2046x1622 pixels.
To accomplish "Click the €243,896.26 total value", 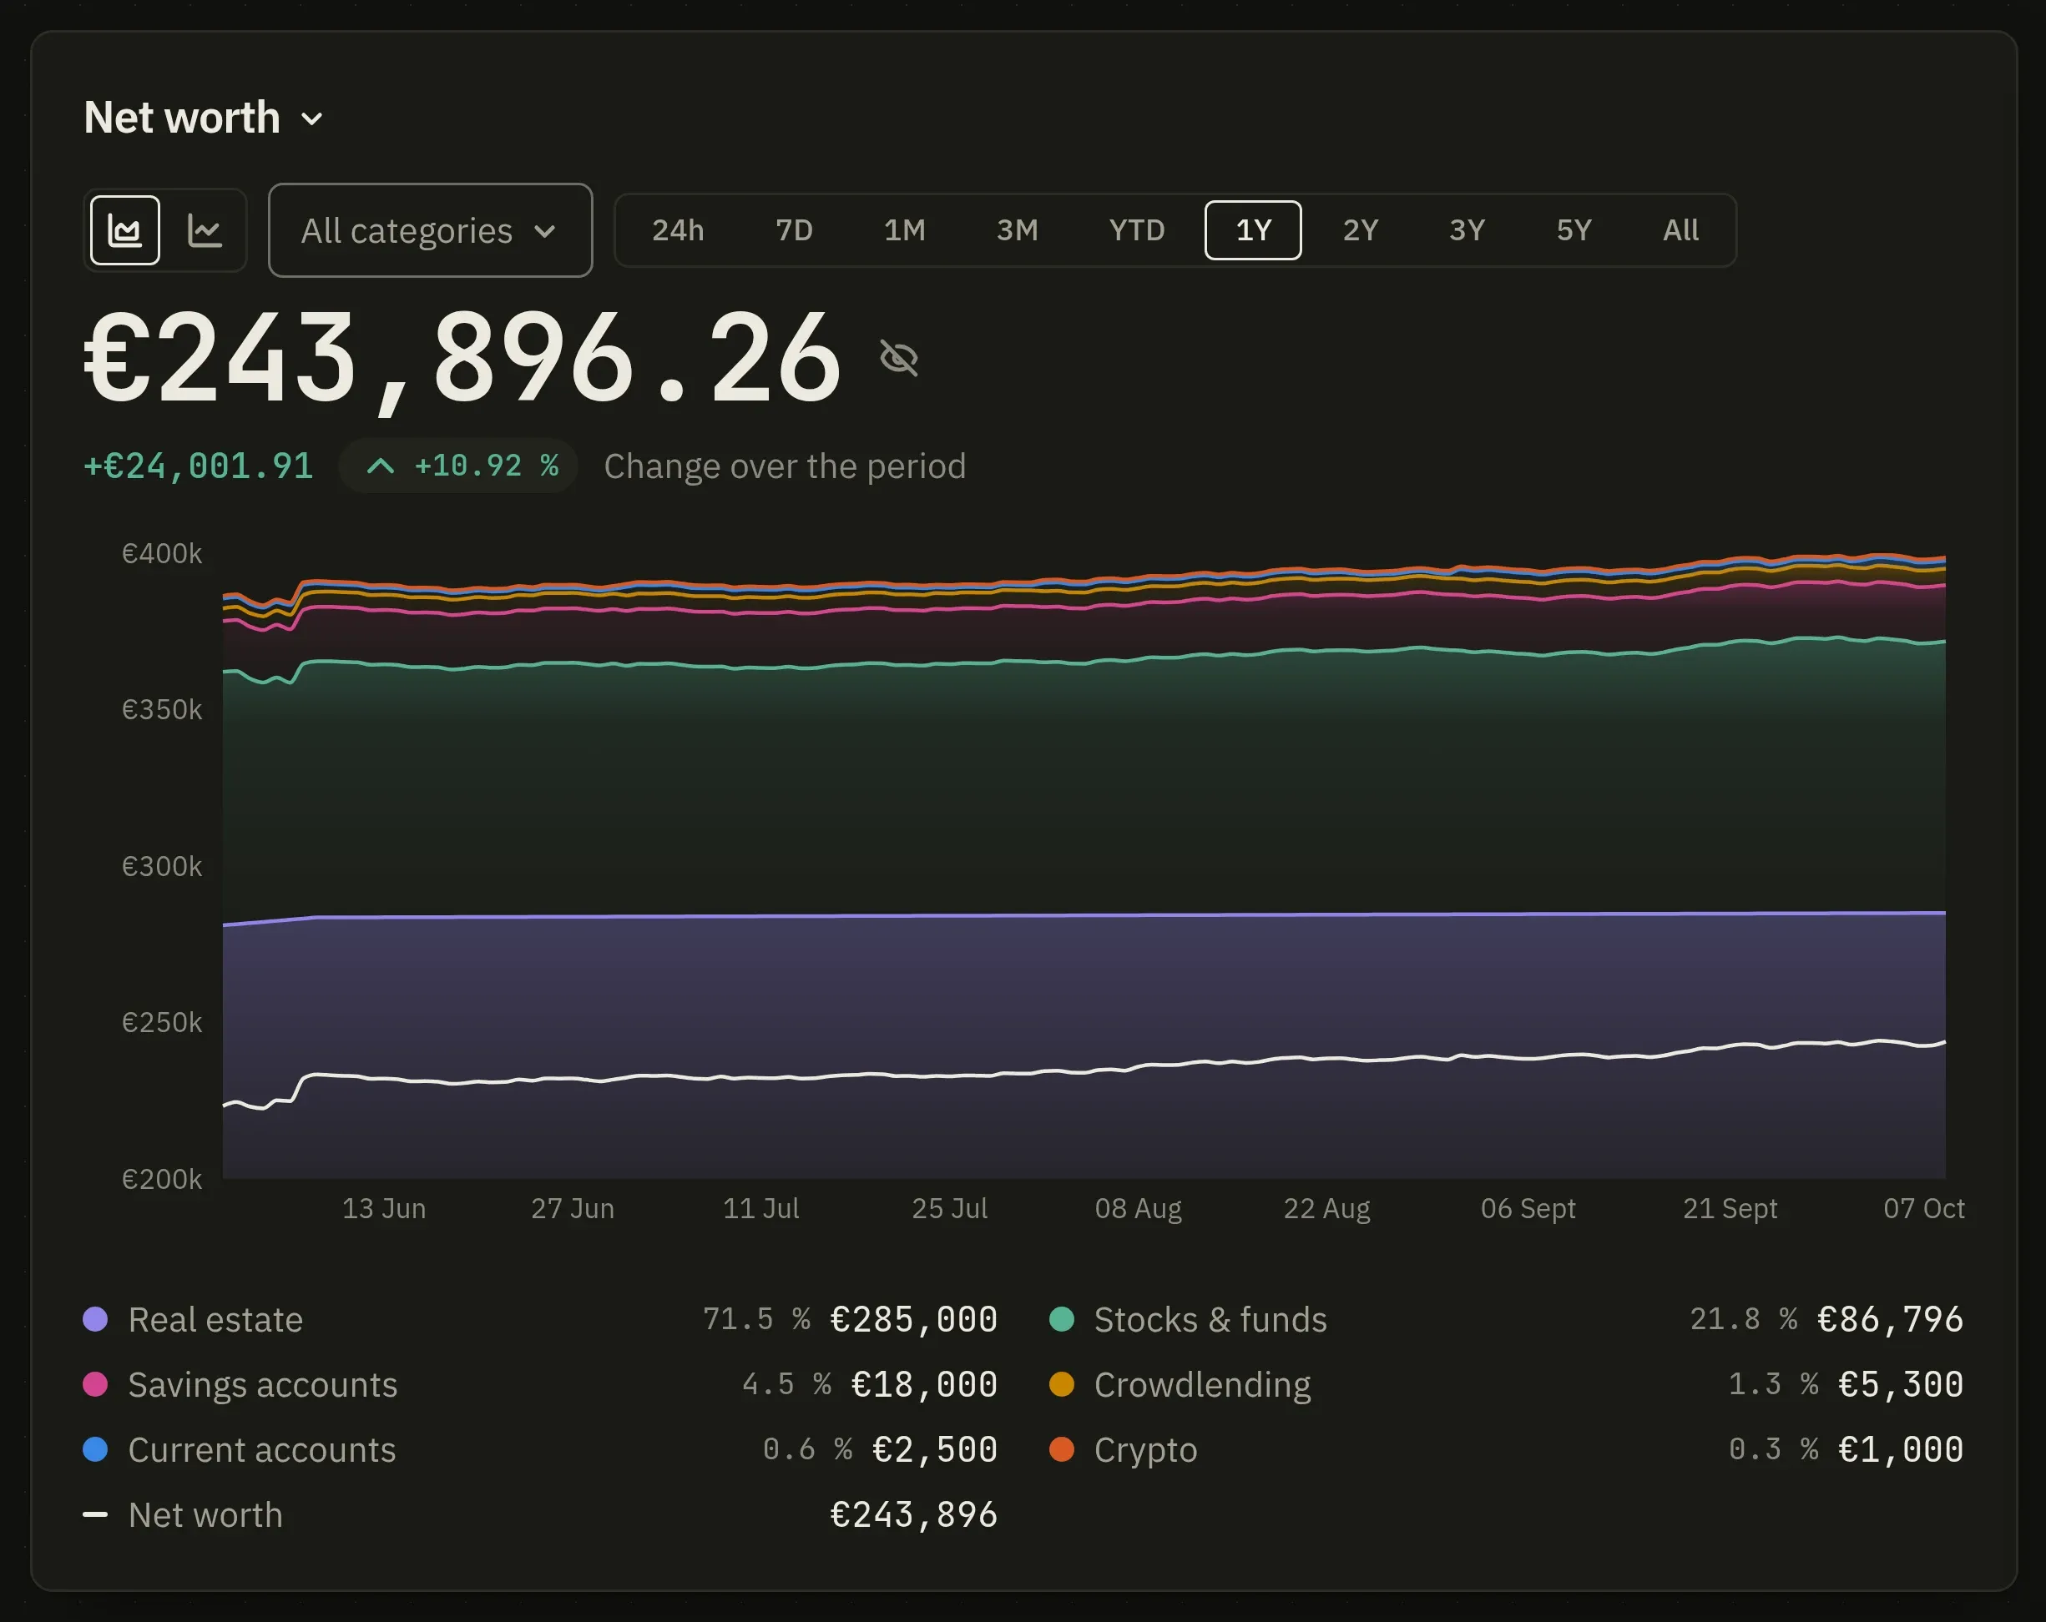I will click(463, 359).
